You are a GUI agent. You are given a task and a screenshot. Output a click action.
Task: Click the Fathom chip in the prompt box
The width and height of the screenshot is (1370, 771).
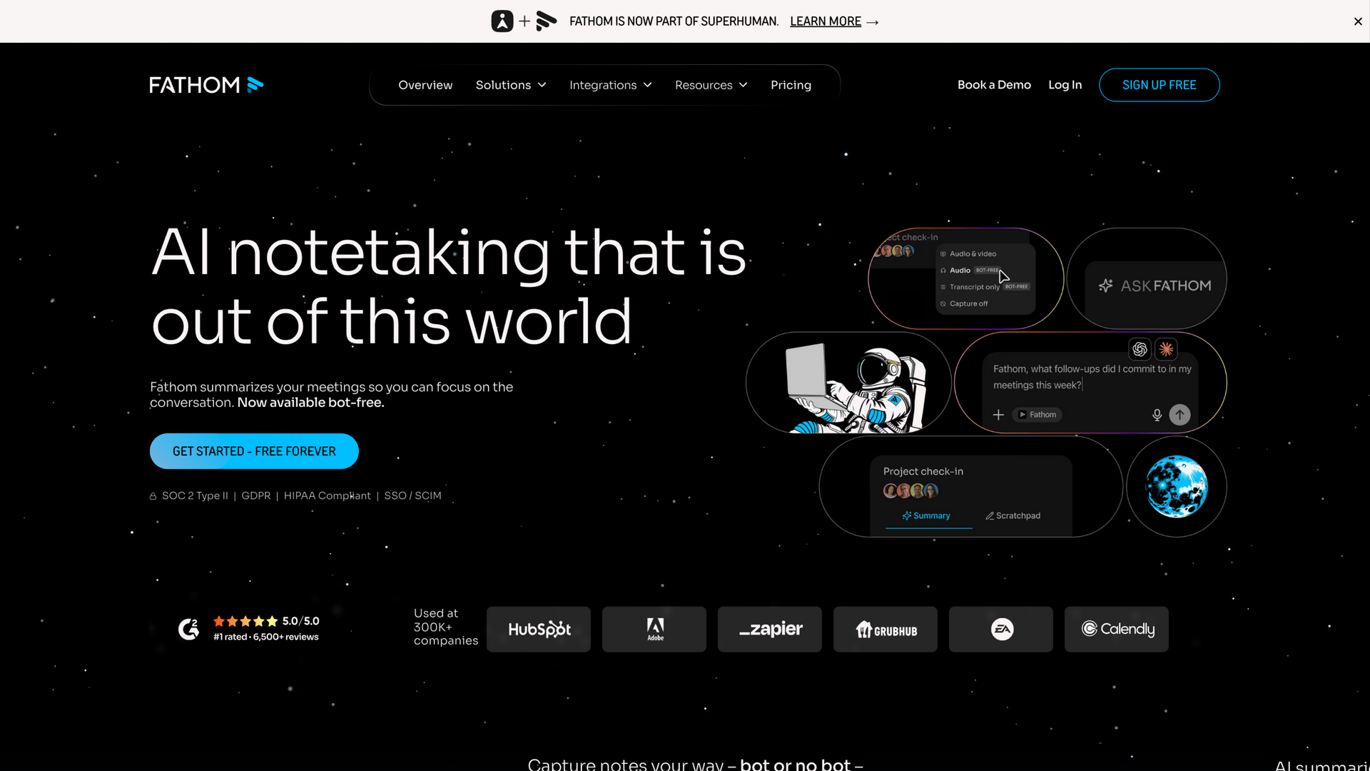1037,415
